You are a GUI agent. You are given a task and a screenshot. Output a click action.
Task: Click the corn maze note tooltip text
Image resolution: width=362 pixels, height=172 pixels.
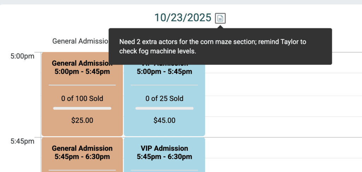[212, 46]
